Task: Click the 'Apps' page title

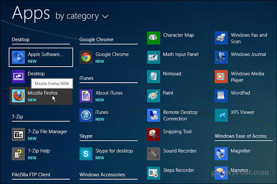Action: pos(31,13)
